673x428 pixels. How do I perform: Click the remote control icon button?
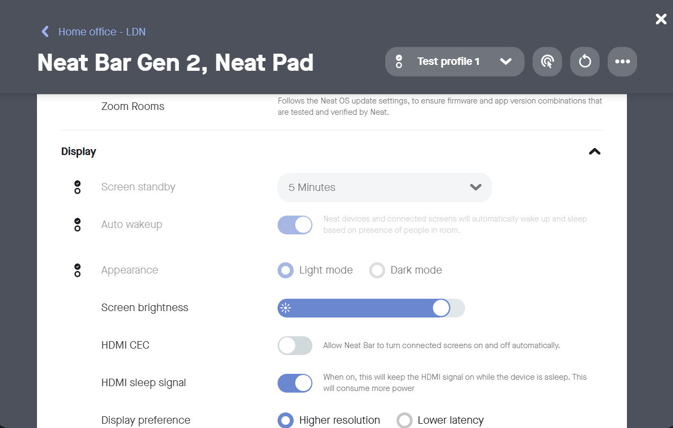[547, 62]
